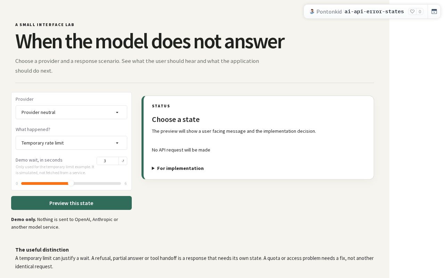
Task: Click The useful distinction heading
Action: click(42, 250)
